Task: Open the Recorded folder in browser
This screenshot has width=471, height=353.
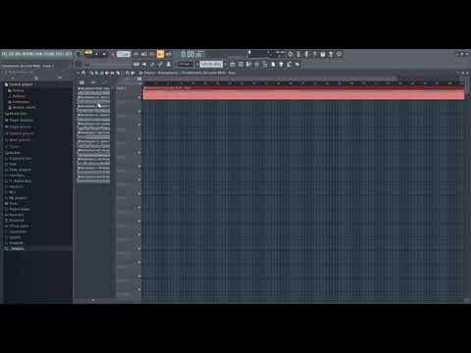Action: pyautogui.click(x=14, y=215)
